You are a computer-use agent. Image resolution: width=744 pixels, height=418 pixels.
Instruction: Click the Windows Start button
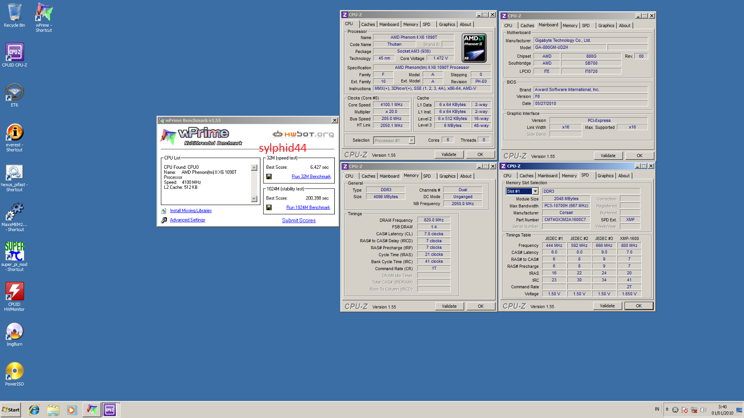click(11, 410)
